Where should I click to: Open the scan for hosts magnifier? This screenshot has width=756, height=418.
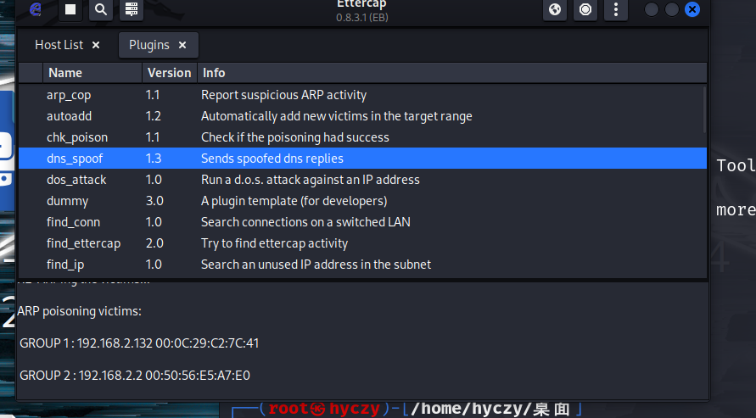[100, 10]
